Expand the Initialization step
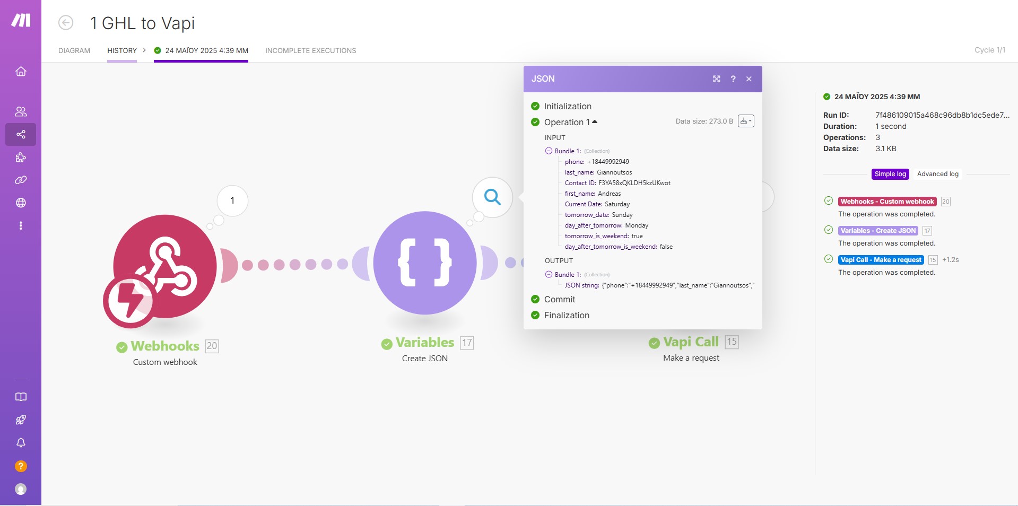 (x=568, y=106)
